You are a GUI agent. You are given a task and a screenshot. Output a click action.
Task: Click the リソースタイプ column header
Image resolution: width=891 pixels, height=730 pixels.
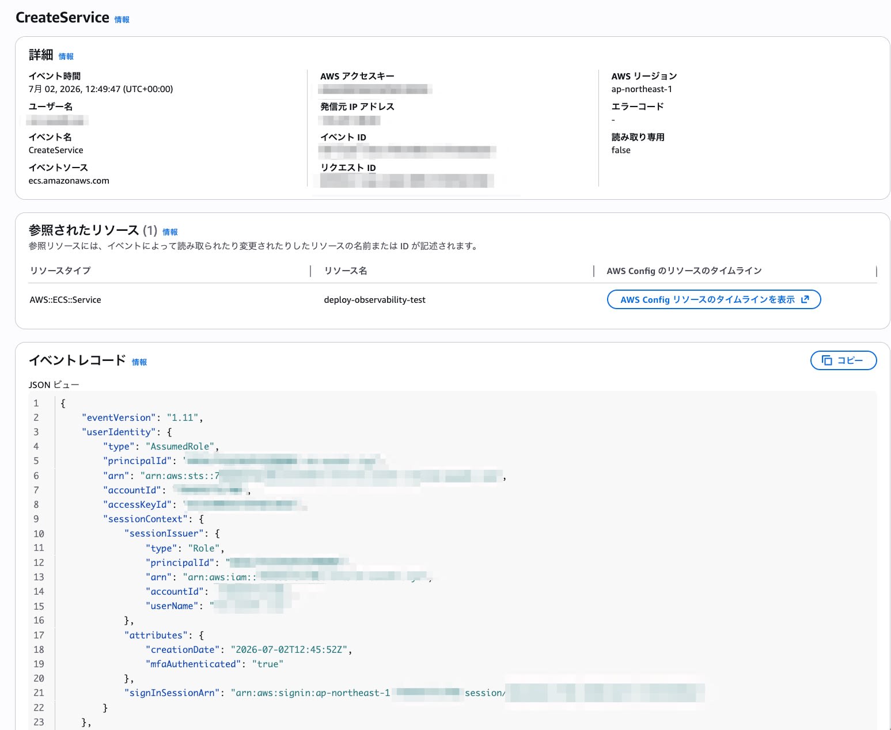click(x=60, y=271)
